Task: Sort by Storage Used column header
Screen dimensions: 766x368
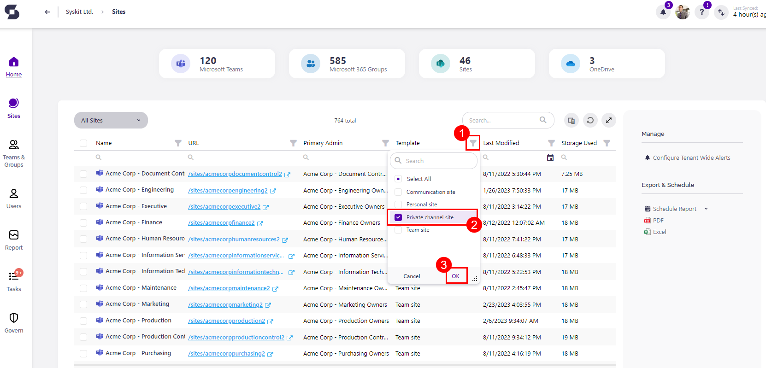Action: (x=579, y=143)
